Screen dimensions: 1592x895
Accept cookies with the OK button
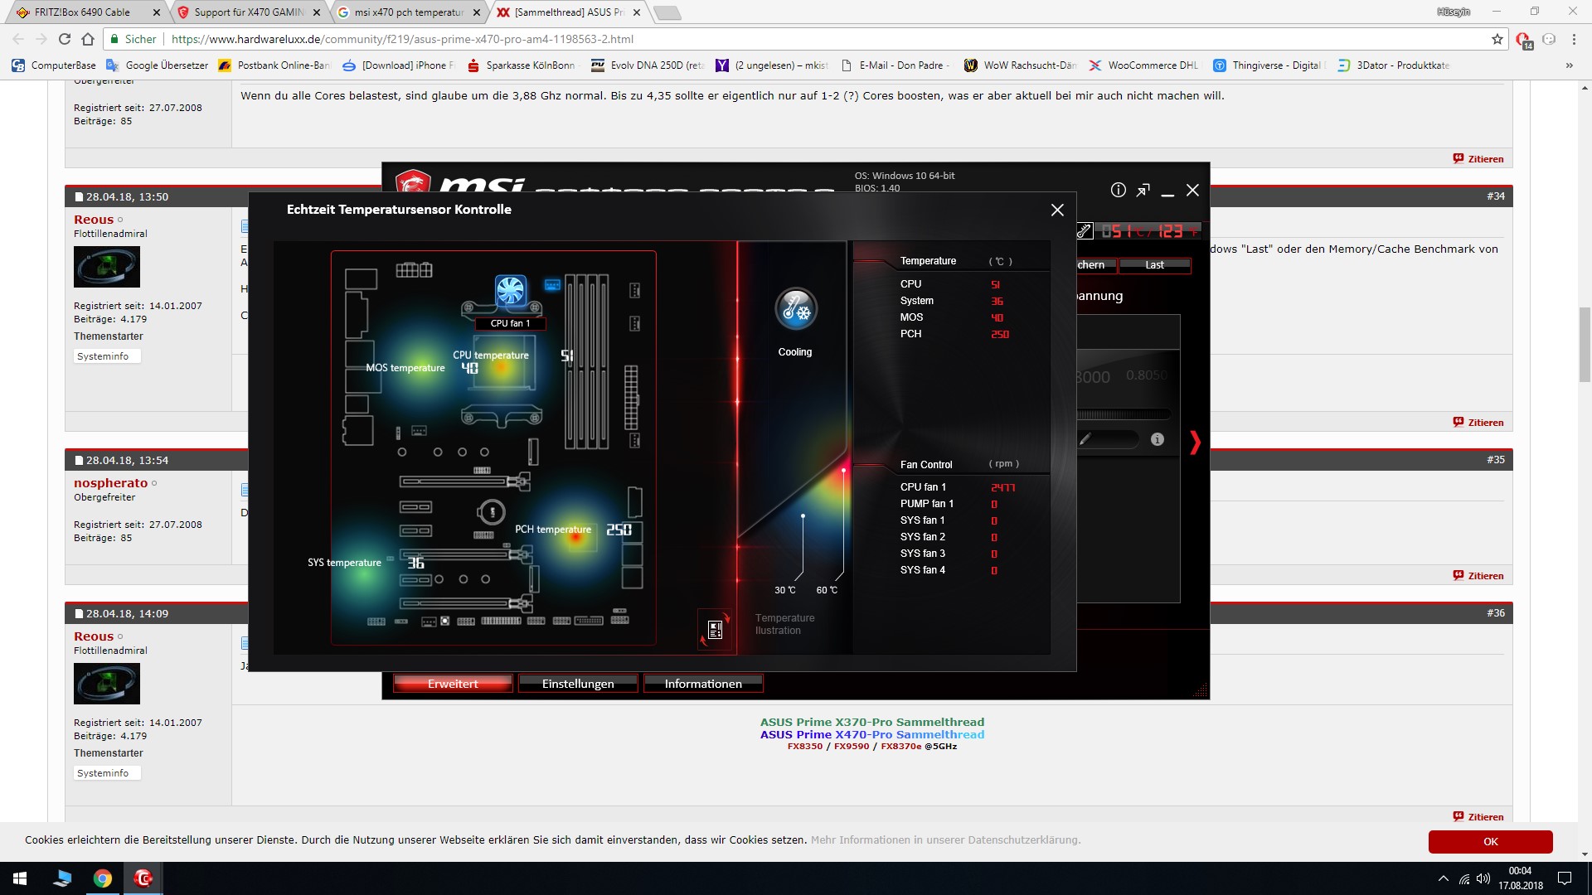point(1490,841)
